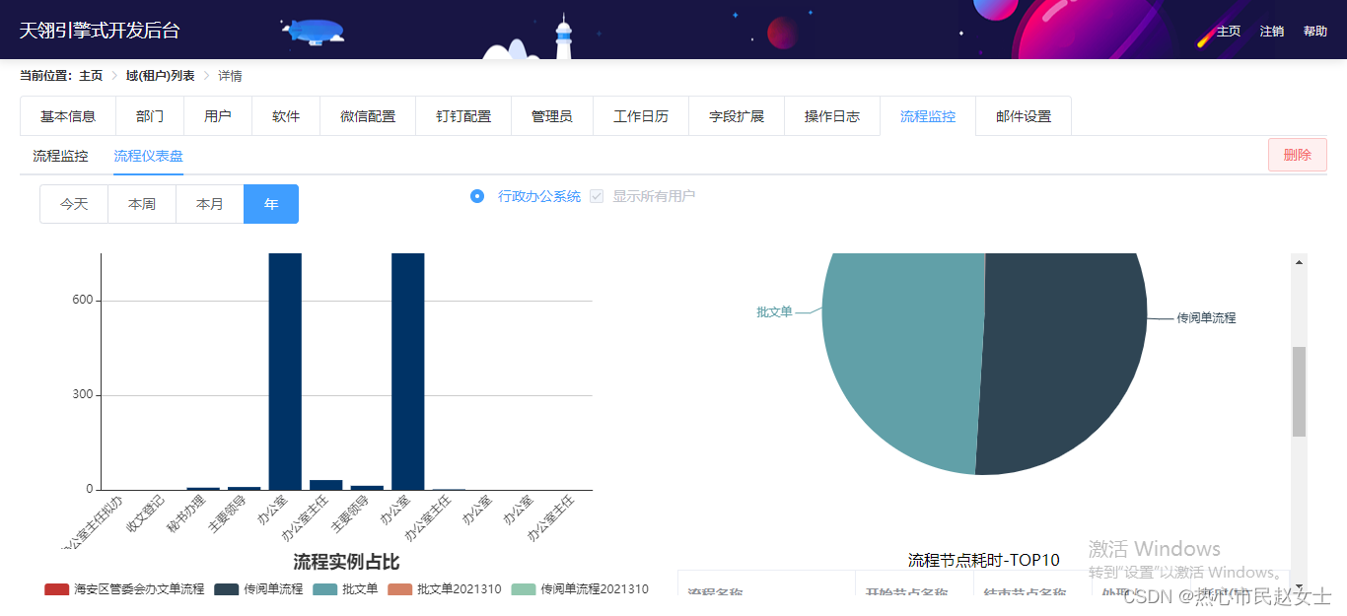Switch to 操作日志 tab

coord(832,116)
